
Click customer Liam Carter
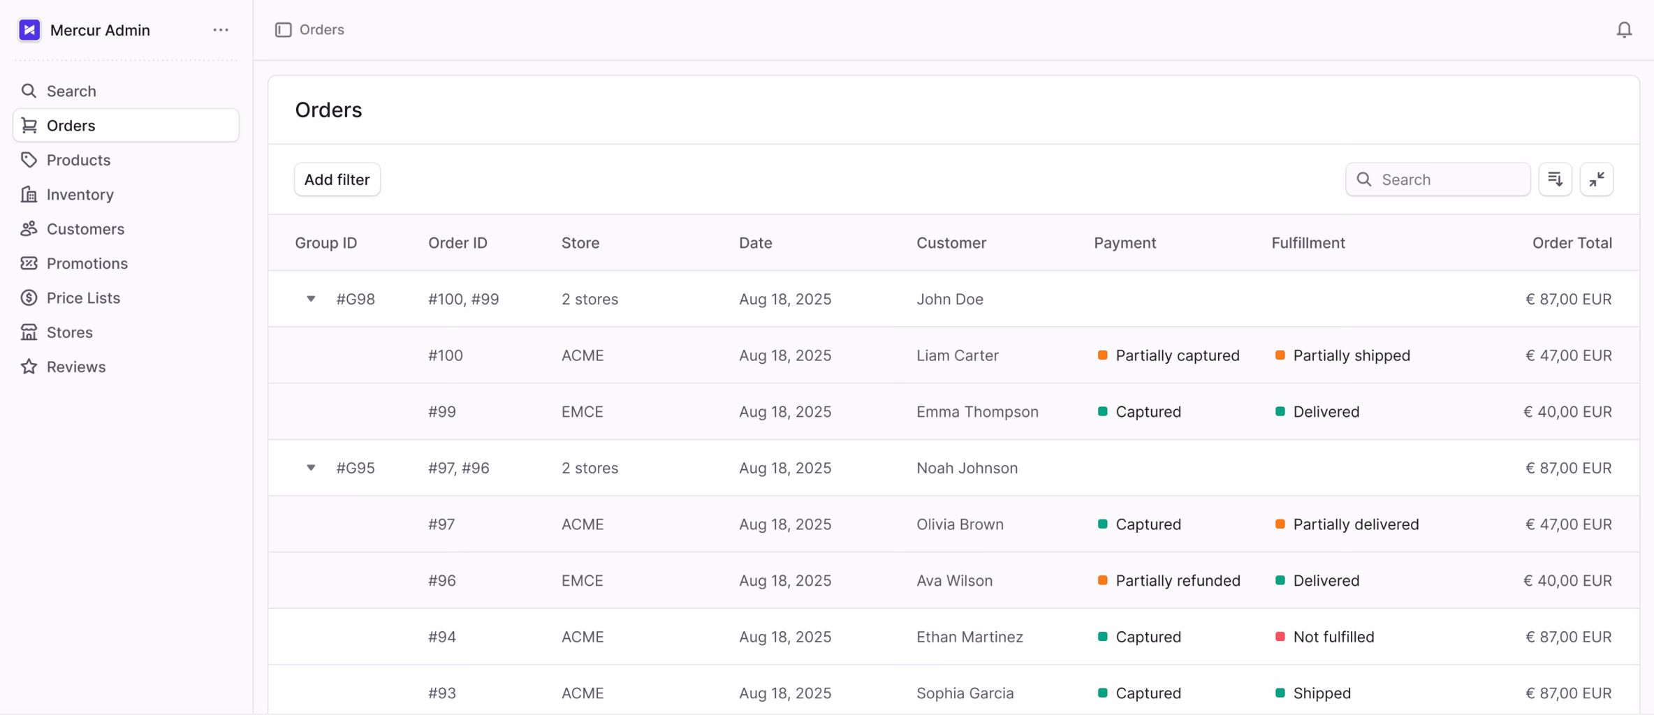click(x=957, y=355)
